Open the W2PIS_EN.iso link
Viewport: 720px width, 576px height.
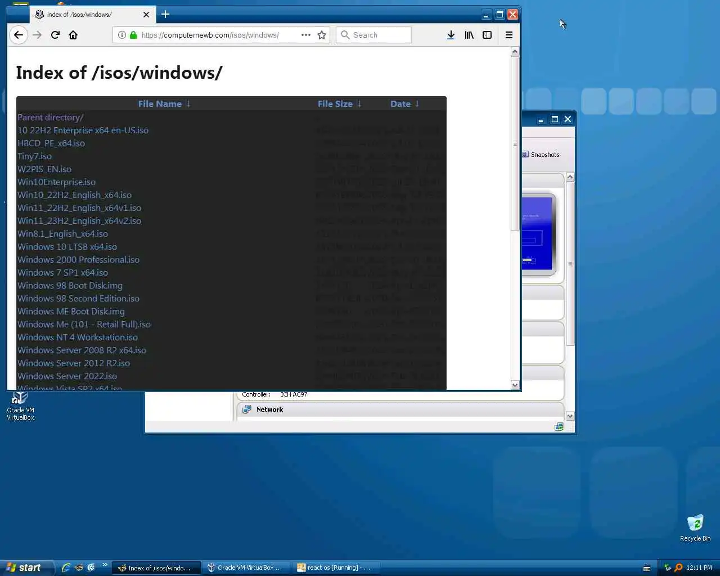point(44,169)
